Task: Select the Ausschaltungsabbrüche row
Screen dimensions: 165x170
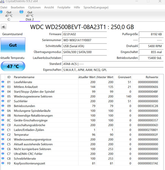Action: [x=80, y=125]
